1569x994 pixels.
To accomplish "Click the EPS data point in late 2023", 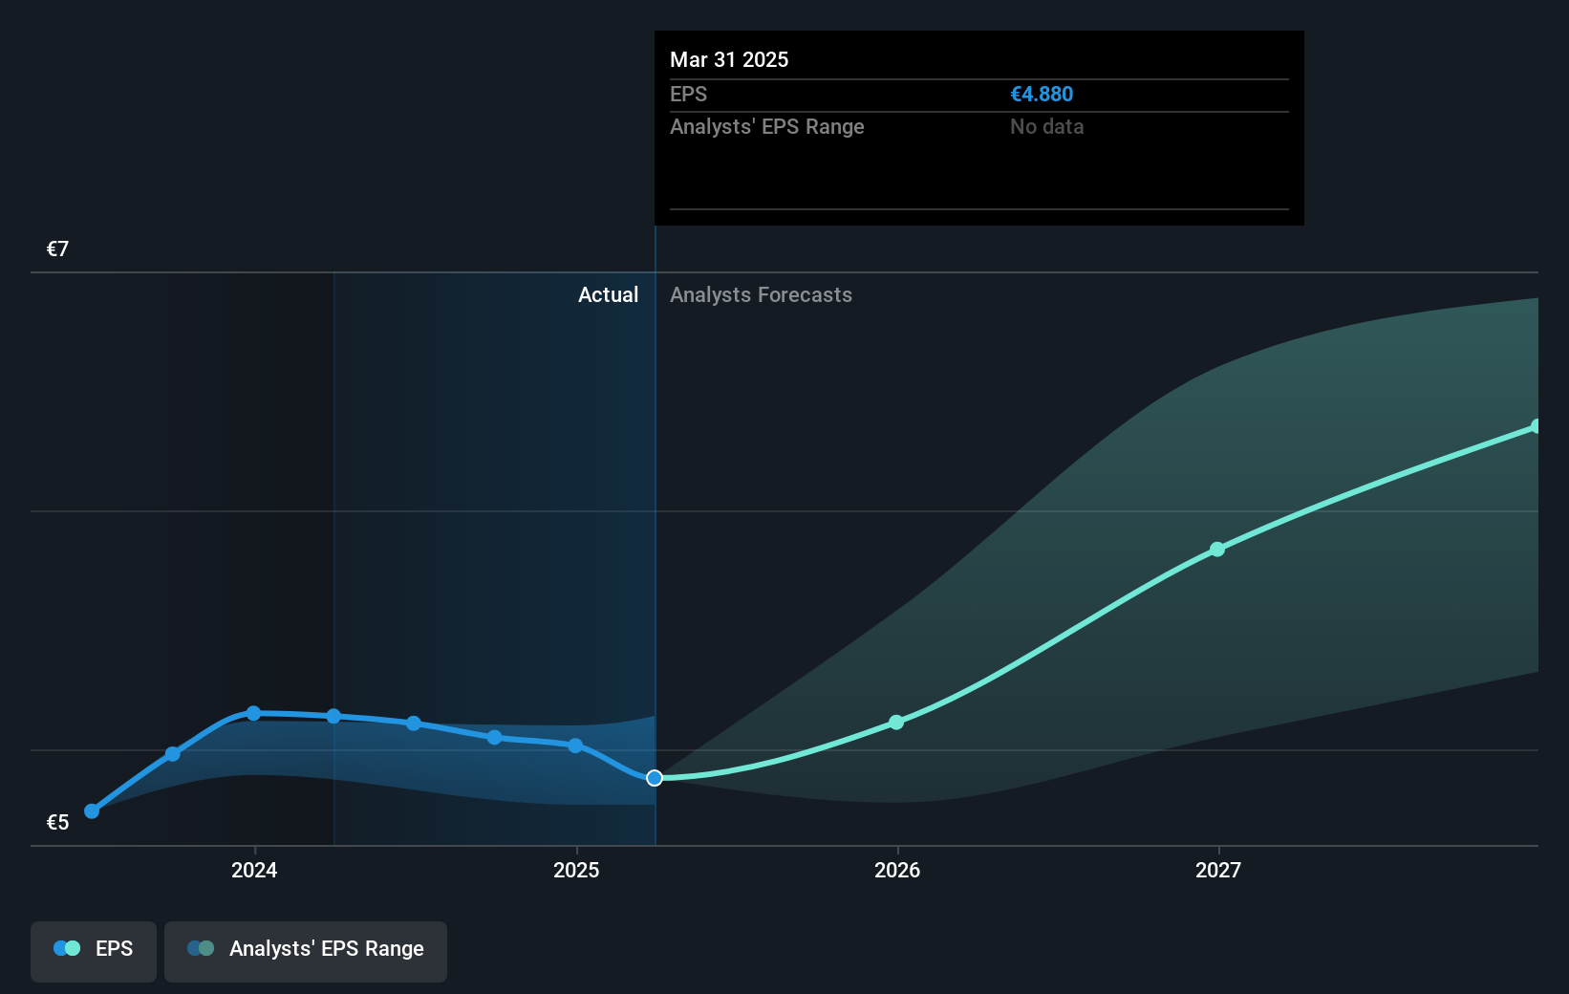I will coord(173,754).
